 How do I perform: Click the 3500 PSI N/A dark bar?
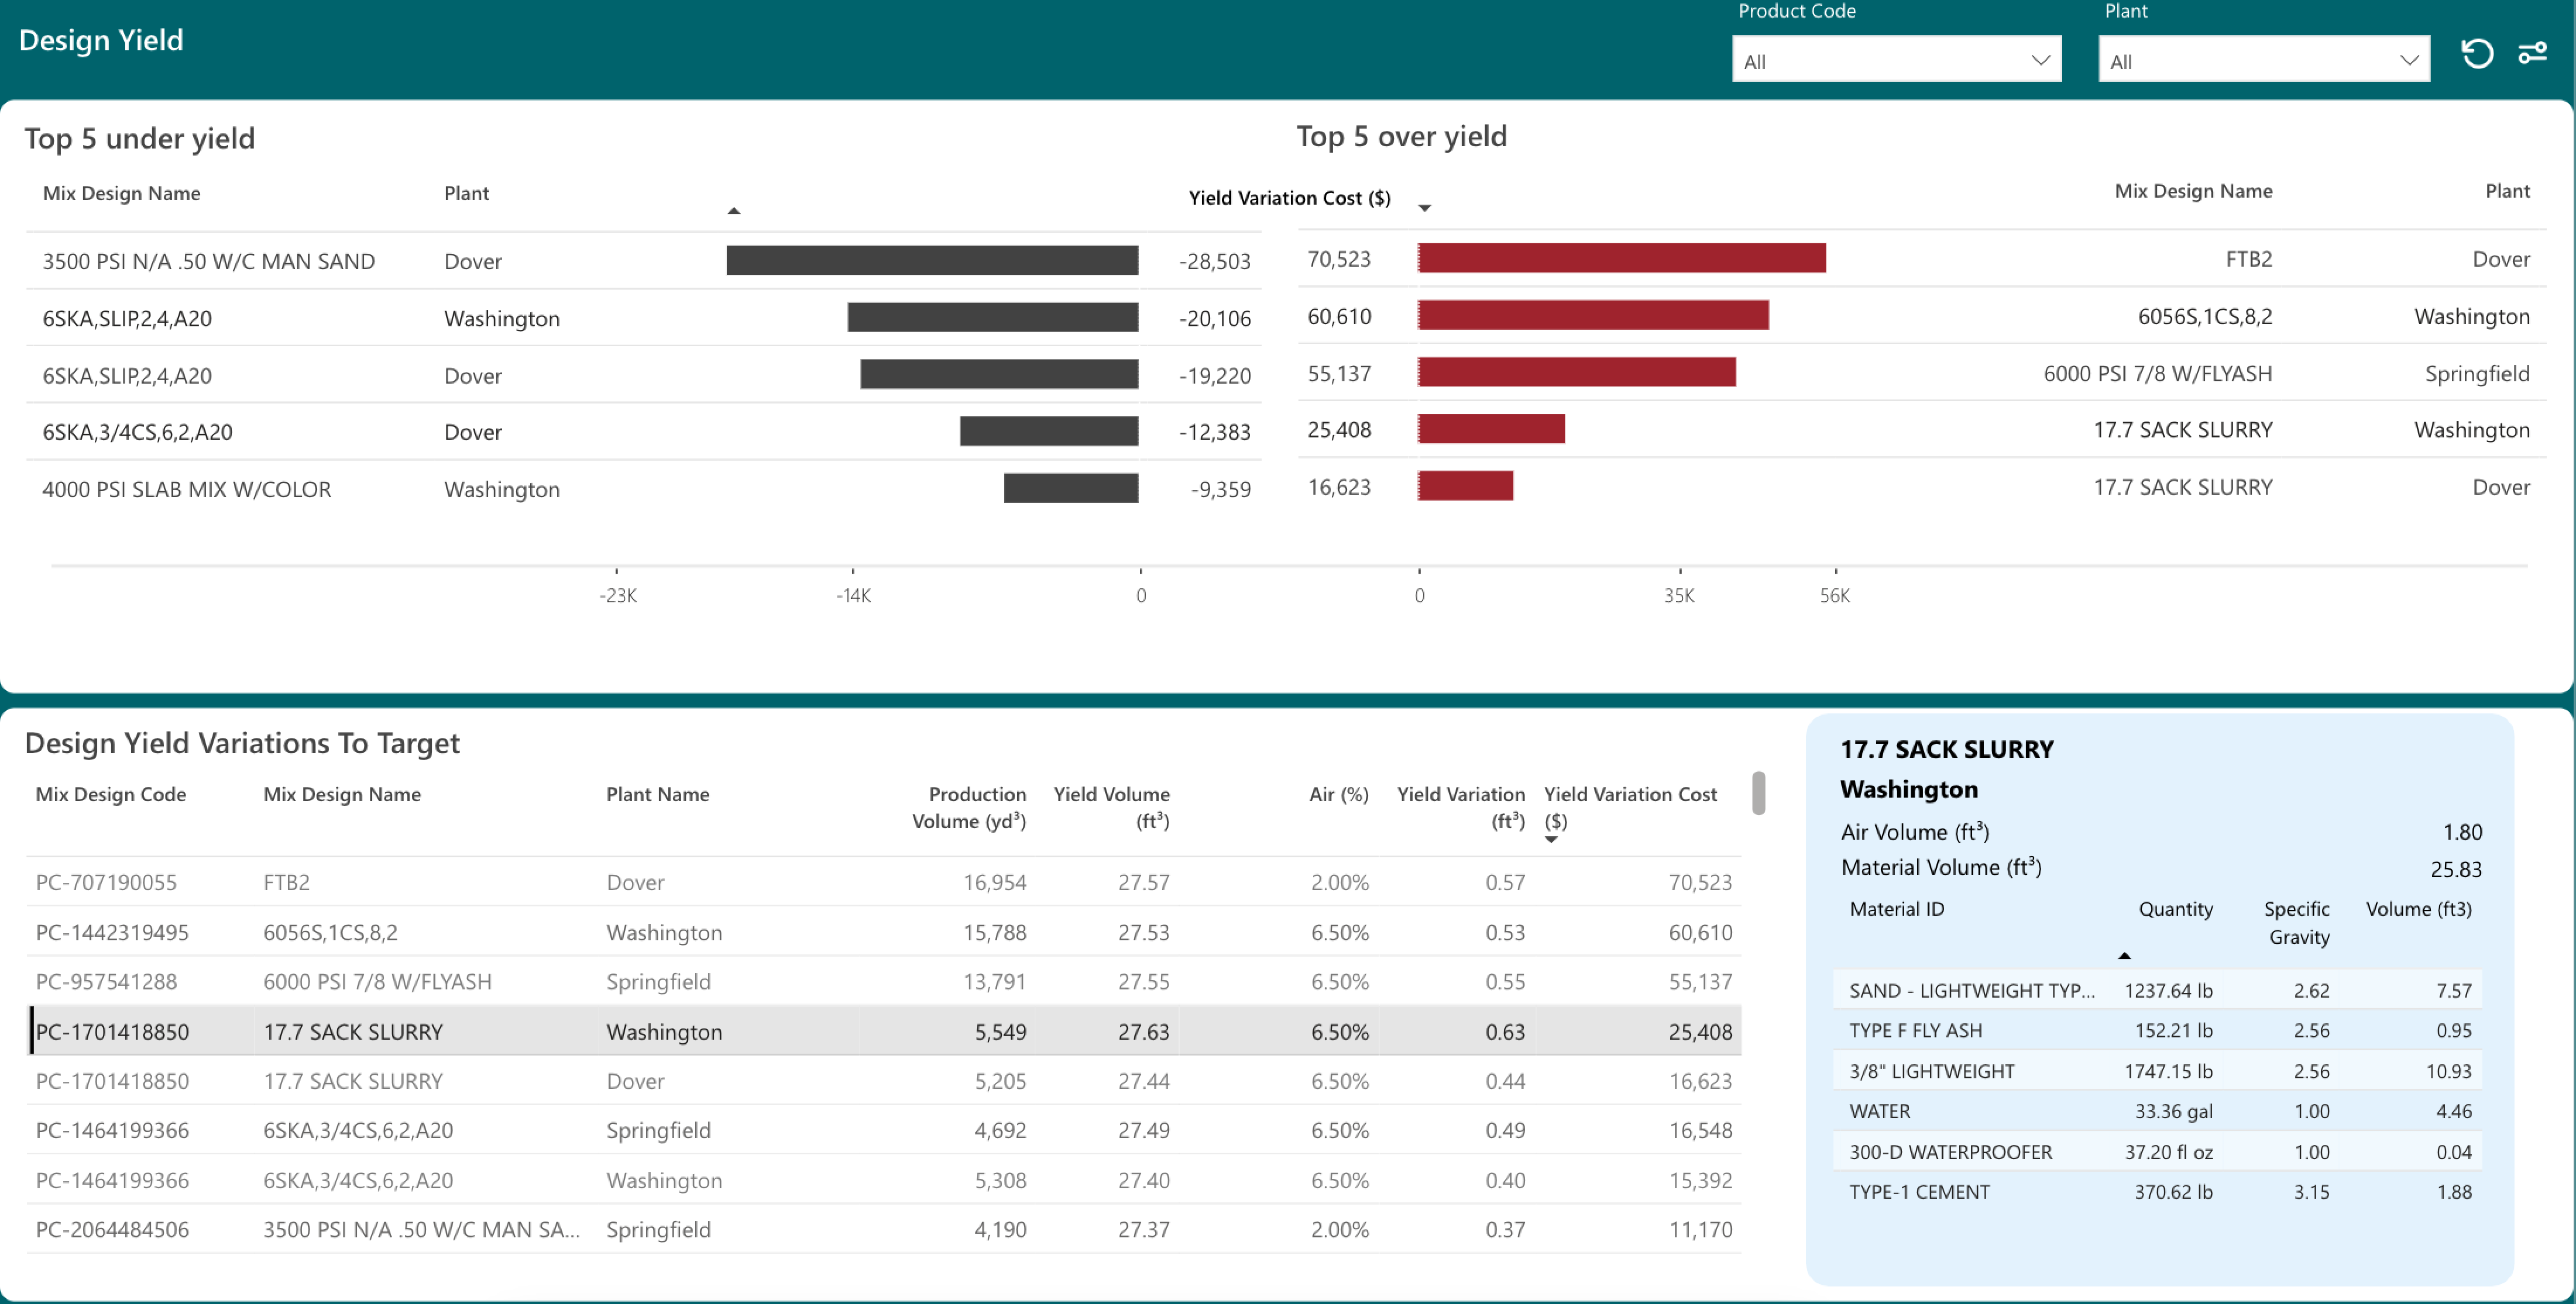(x=932, y=260)
